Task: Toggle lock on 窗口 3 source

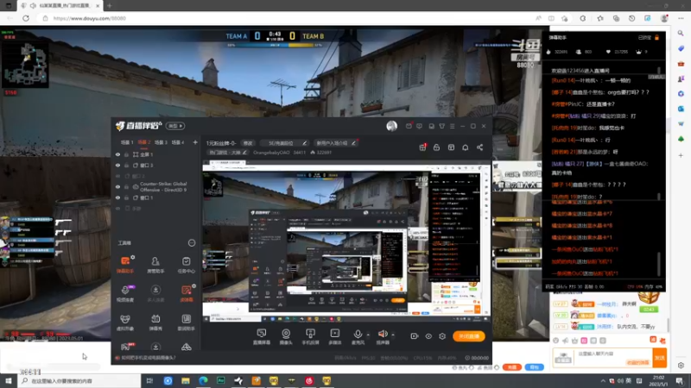Action: pyautogui.click(x=126, y=166)
